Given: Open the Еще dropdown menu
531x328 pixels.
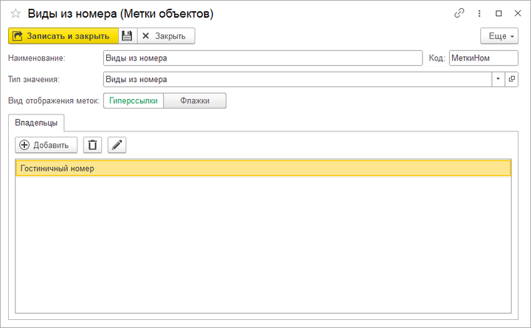Looking at the screenshot, I should click(x=499, y=35).
